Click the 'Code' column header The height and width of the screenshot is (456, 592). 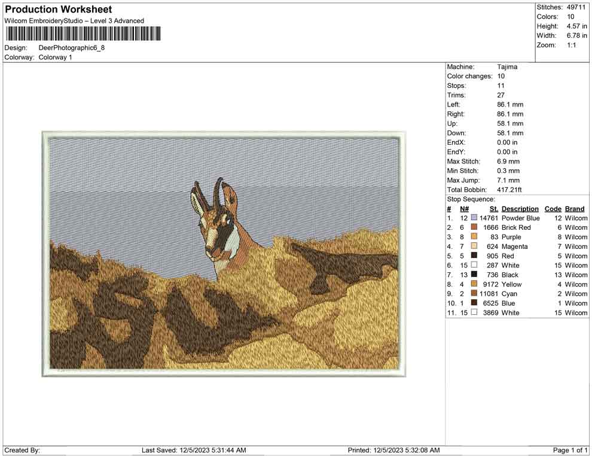pos(553,209)
